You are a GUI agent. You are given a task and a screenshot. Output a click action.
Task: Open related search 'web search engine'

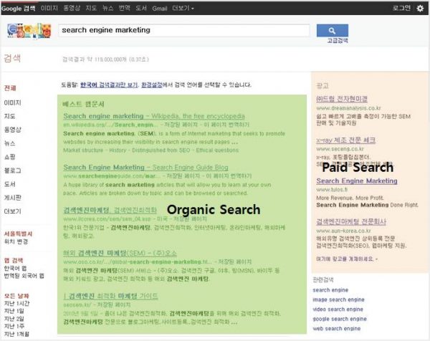tap(337, 328)
